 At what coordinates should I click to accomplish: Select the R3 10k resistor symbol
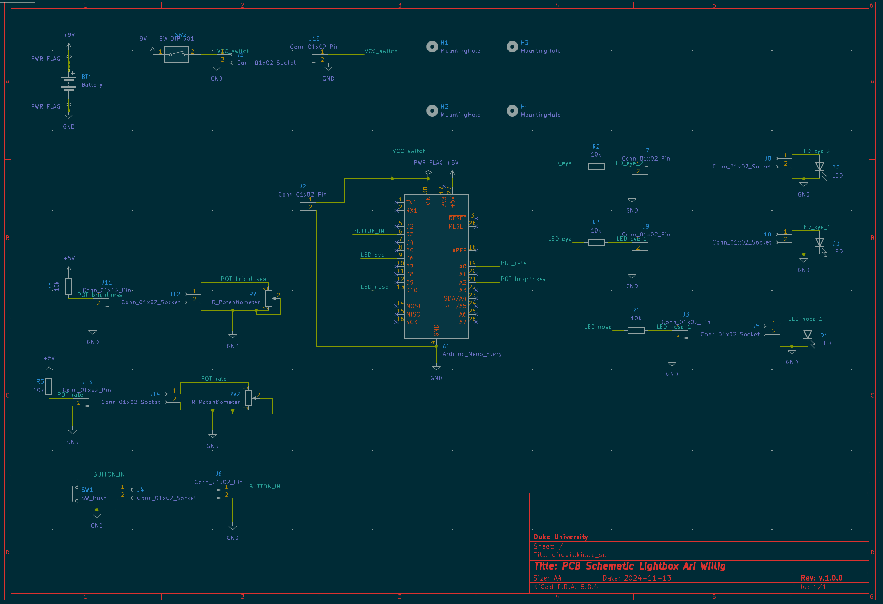(x=596, y=242)
